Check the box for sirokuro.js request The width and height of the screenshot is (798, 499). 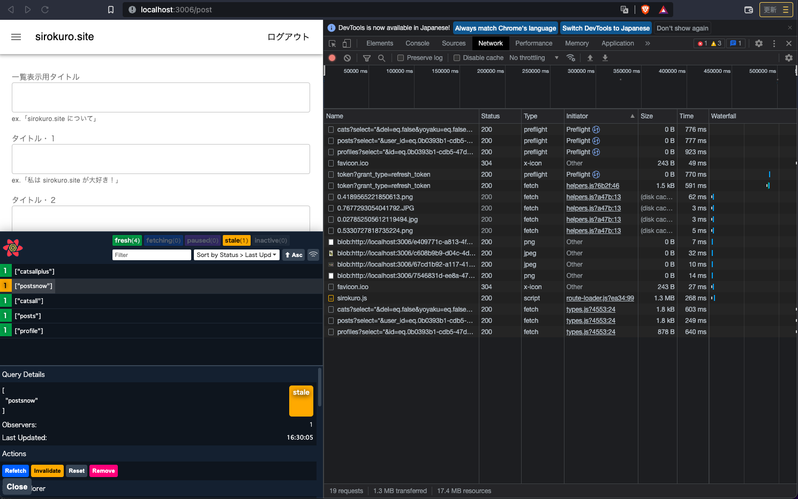click(331, 298)
